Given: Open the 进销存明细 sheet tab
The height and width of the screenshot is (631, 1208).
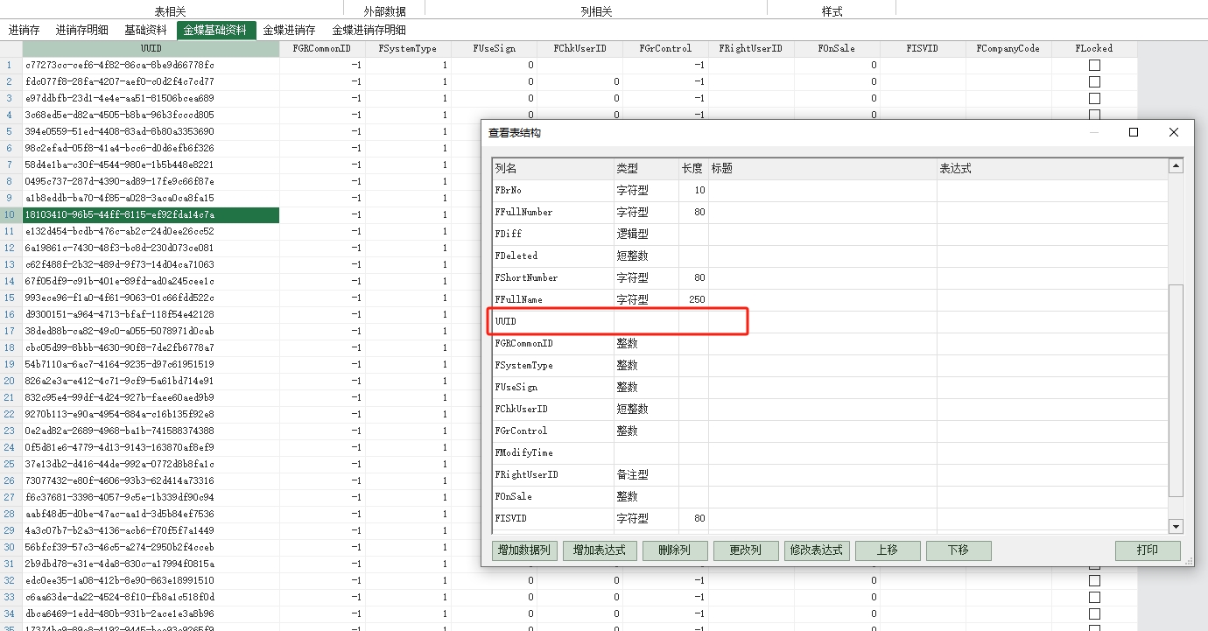Looking at the screenshot, I should coord(82,30).
